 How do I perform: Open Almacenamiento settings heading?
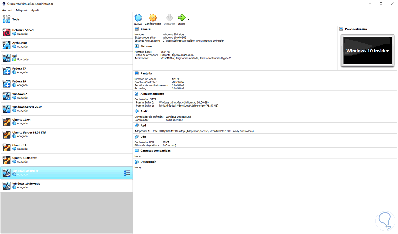click(x=152, y=94)
